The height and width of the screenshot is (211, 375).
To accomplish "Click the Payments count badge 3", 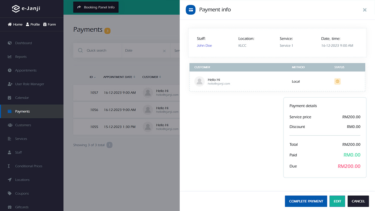I will [x=108, y=31].
